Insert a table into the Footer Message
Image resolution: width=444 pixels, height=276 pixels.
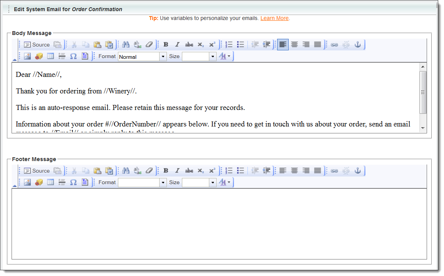click(50, 182)
